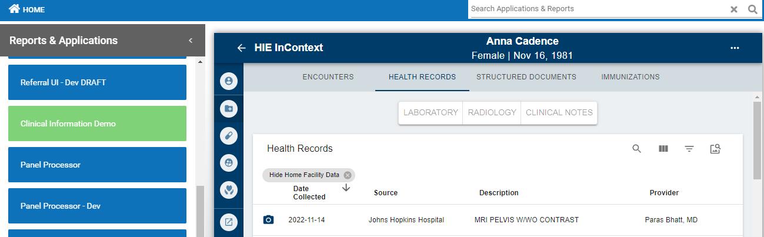The height and width of the screenshot is (237, 764).
Task: Search the Health Records table
Action: tap(636, 149)
